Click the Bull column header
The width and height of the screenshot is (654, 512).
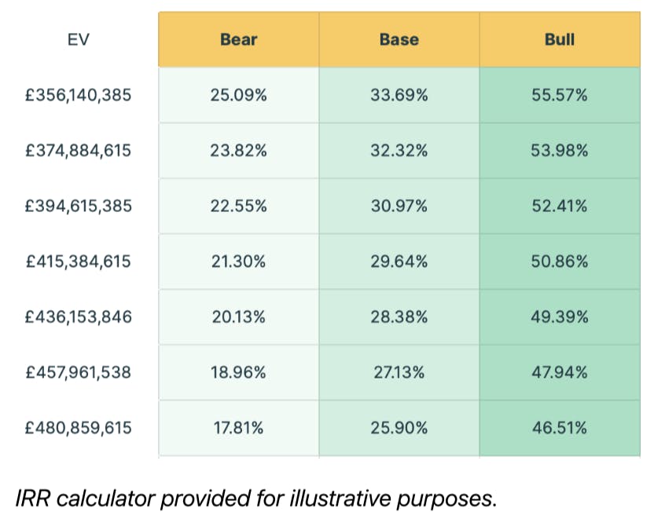tap(559, 39)
